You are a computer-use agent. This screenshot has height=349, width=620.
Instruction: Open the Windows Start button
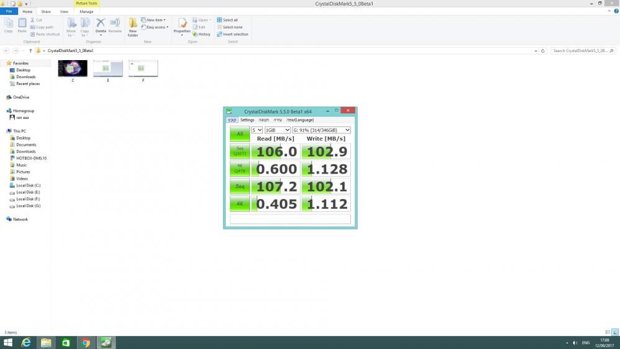8,343
